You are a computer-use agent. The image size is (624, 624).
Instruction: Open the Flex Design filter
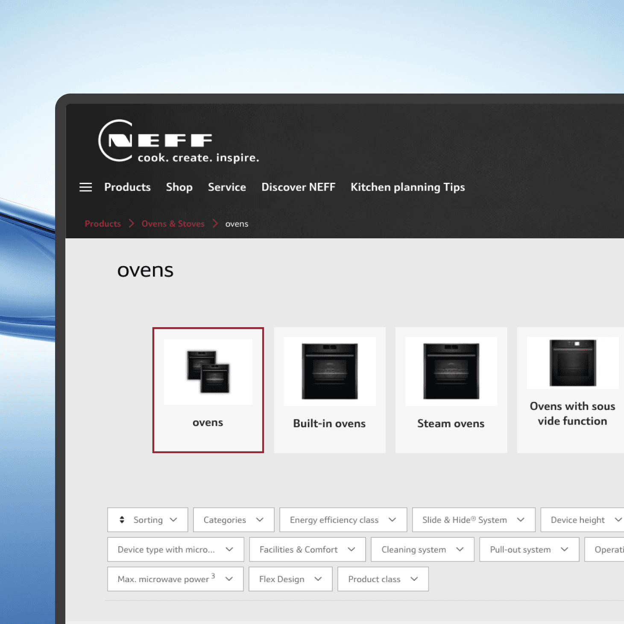(290, 579)
